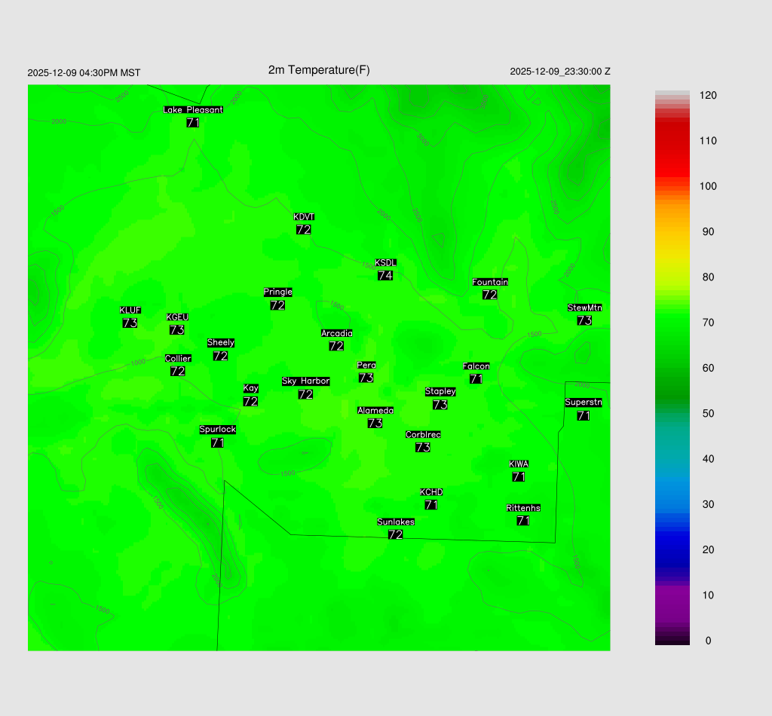Click the UTC Z timestamp text

coord(560,72)
